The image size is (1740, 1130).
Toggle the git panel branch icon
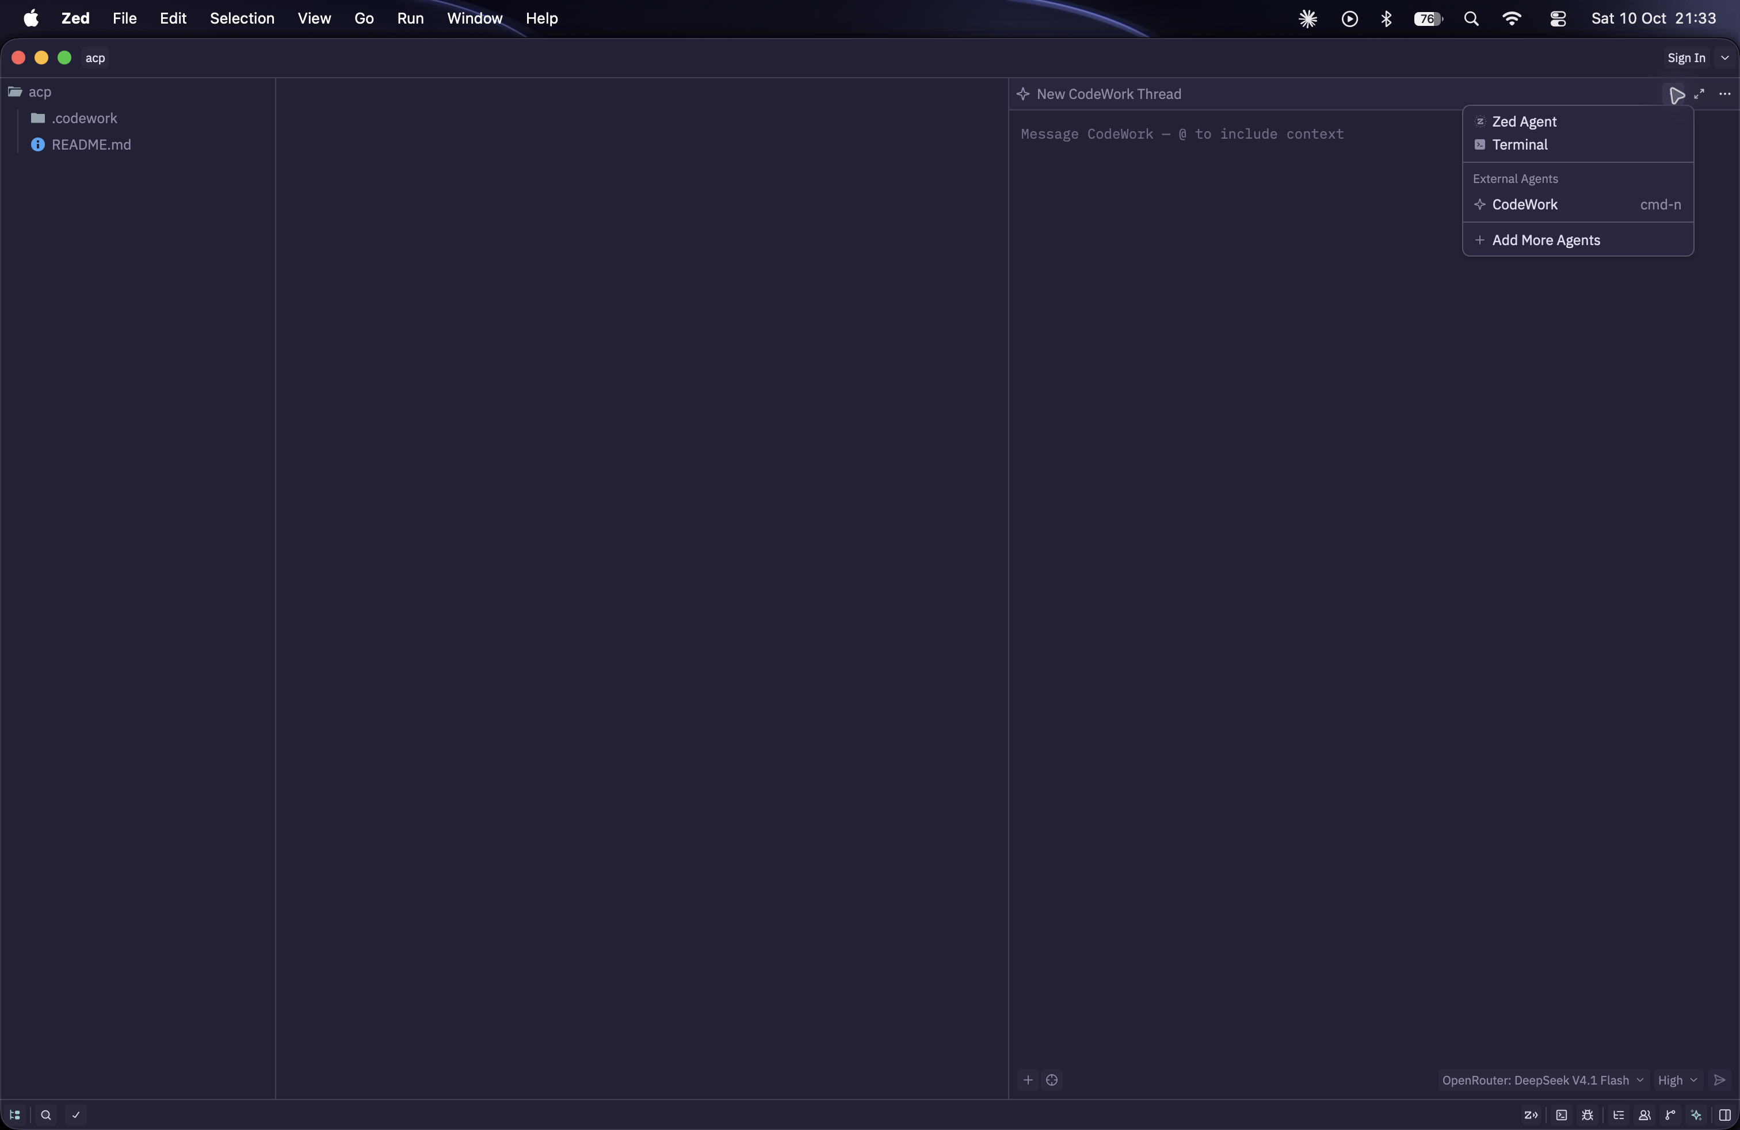click(x=1670, y=1114)
